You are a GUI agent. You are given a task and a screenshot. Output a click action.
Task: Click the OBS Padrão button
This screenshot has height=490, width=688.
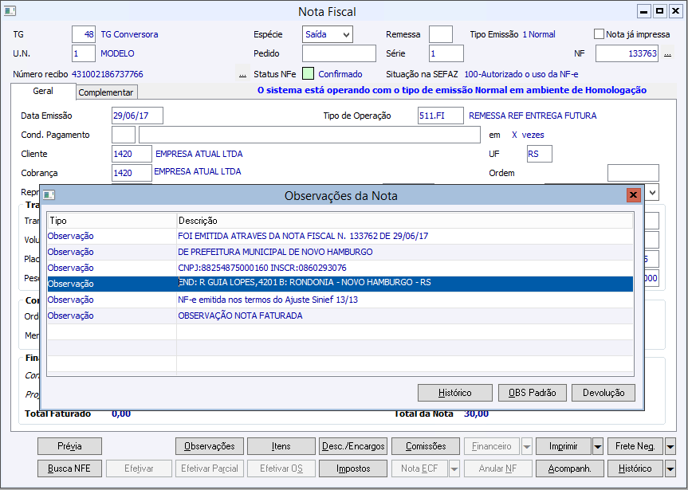pos(533,393)
